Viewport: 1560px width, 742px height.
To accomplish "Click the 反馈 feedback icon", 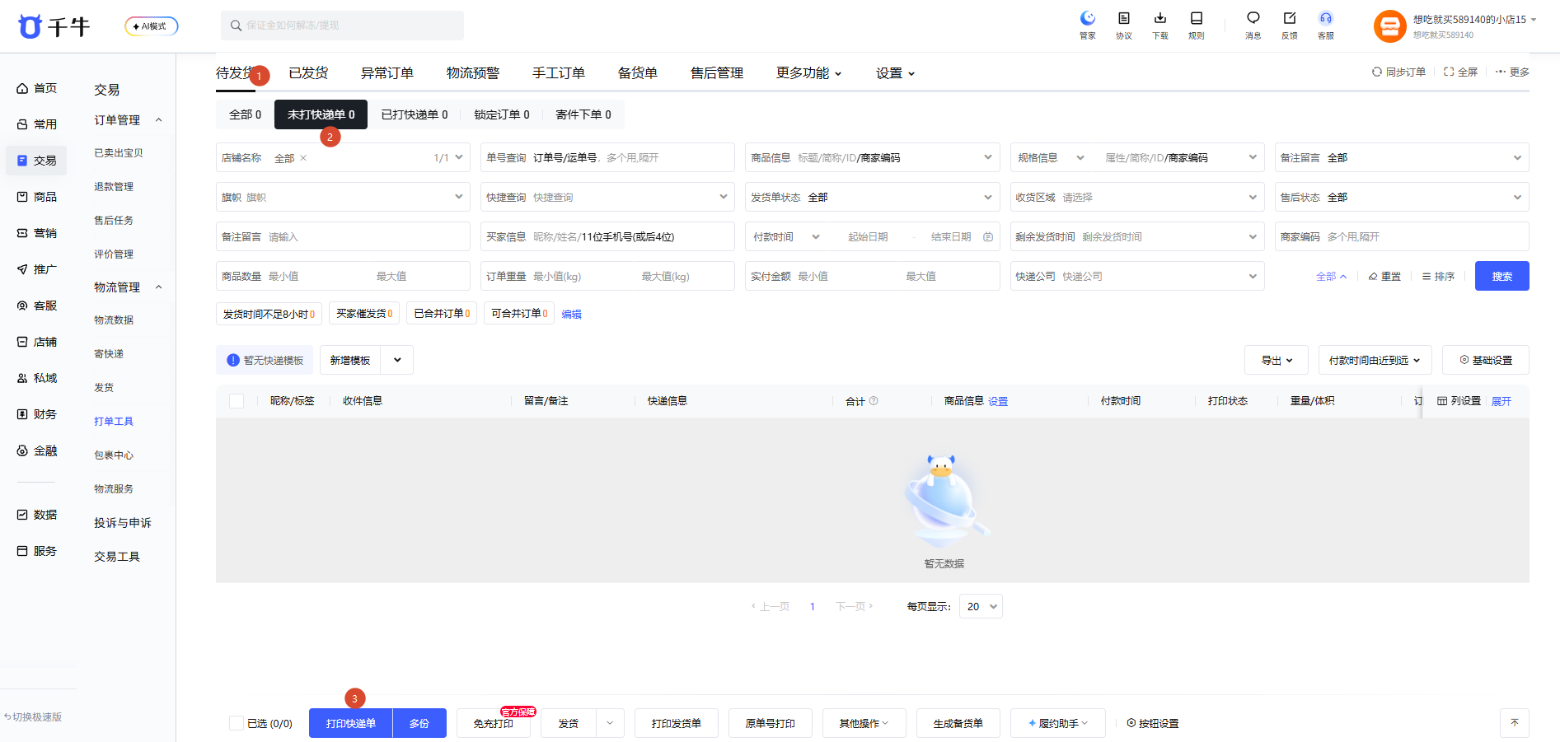I will tap(1290, 19).
